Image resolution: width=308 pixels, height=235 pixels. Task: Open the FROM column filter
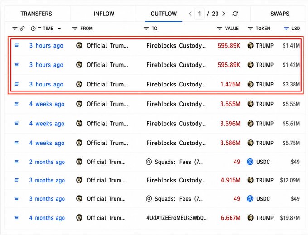click(75, 29)
